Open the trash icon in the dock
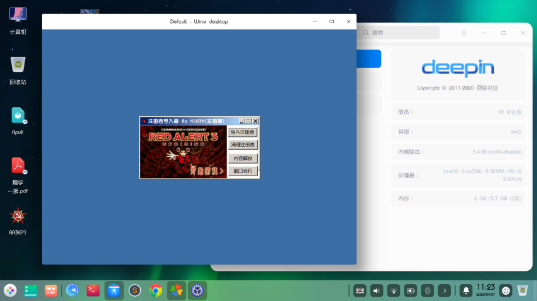The height and width of the screenshot is (301, 537). click(x=523, y=291)
